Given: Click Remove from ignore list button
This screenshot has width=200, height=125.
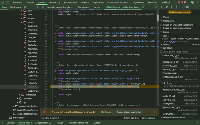Looking at the screenshot, I should 129,112.
